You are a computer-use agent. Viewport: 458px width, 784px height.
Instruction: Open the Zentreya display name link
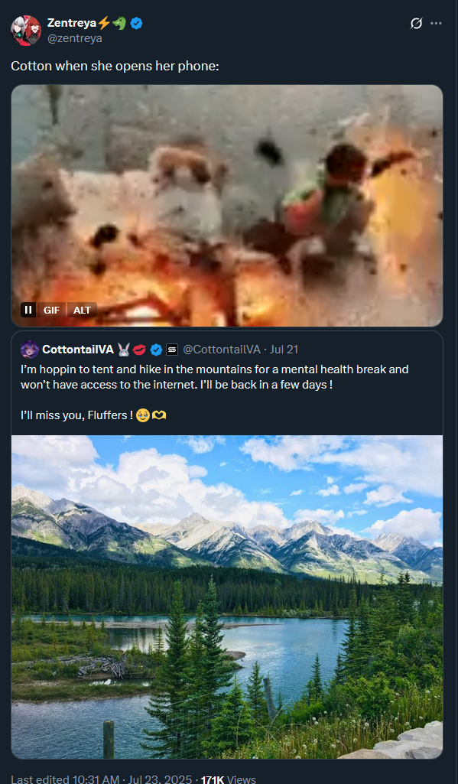pos(72,23)
